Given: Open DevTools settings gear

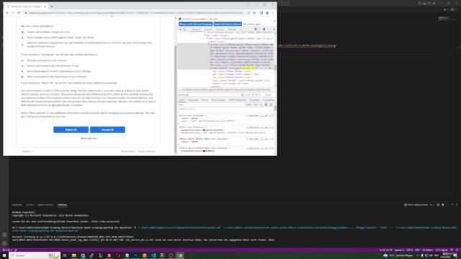Looking at the screenshot, I should (x=264, y=29).
